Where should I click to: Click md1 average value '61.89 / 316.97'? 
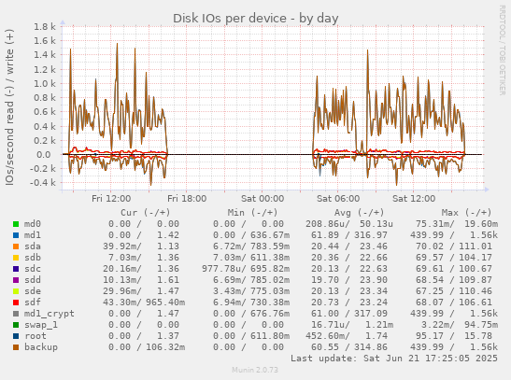(x=349, y=235)
